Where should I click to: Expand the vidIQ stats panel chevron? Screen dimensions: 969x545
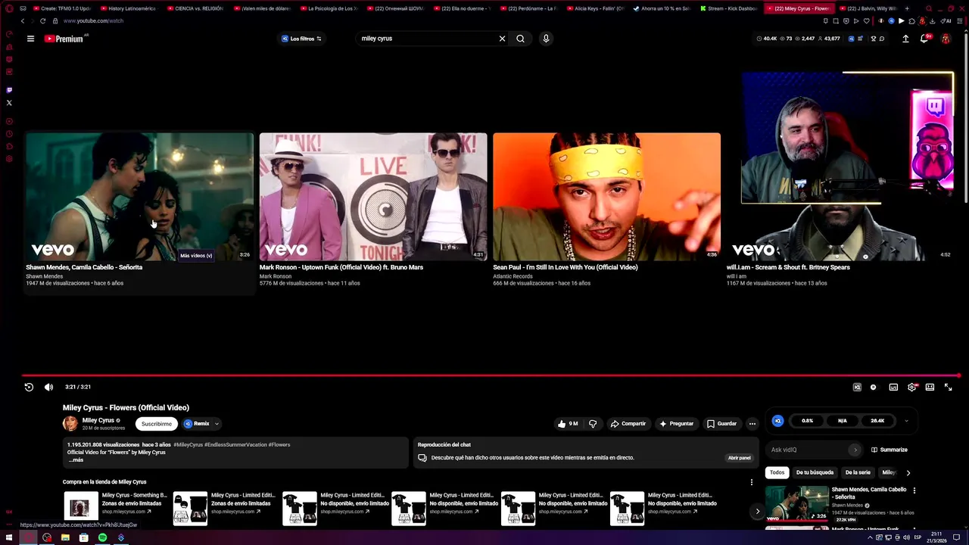click(906, 421)
